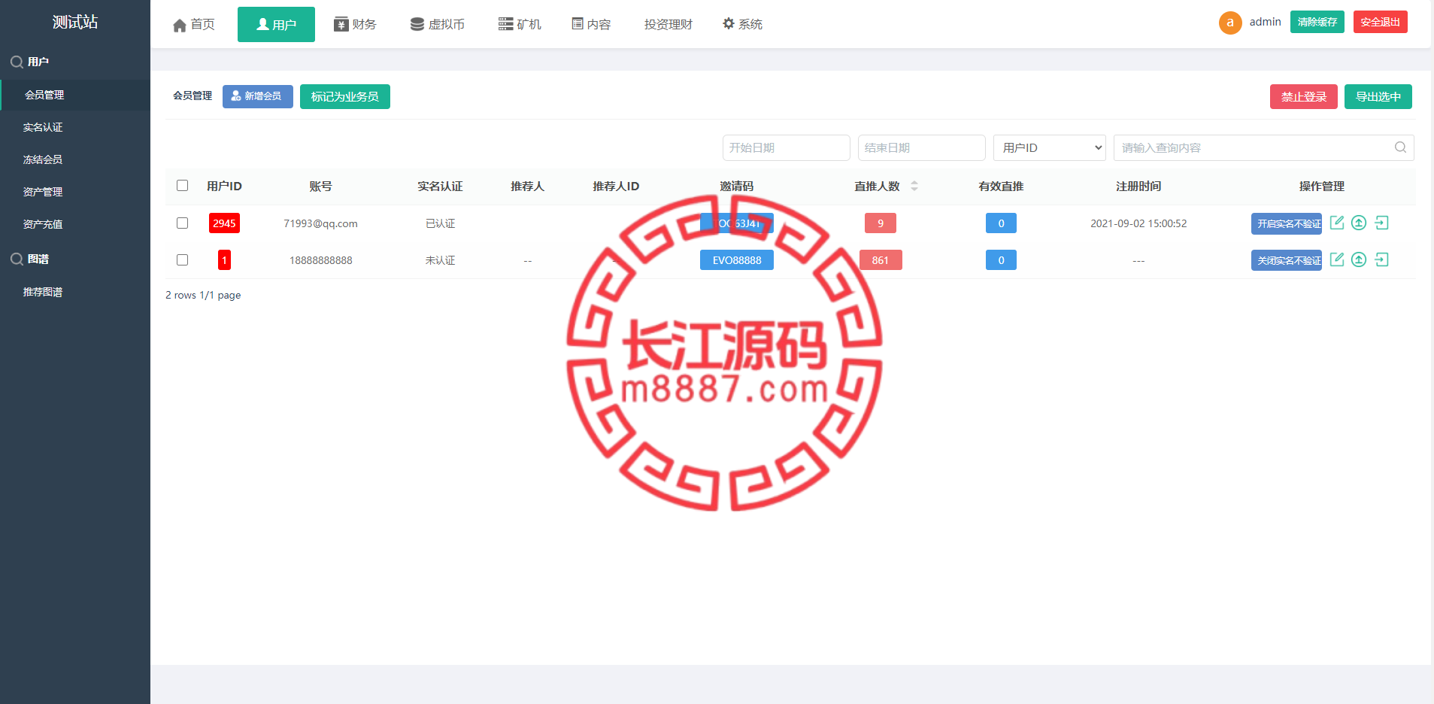Click invitation code EVO88888

737,260
